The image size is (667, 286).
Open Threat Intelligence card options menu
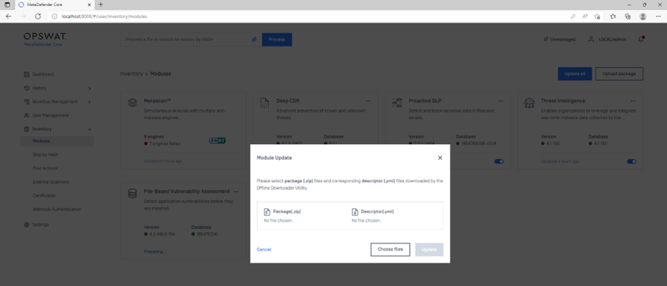pos(633,101)
